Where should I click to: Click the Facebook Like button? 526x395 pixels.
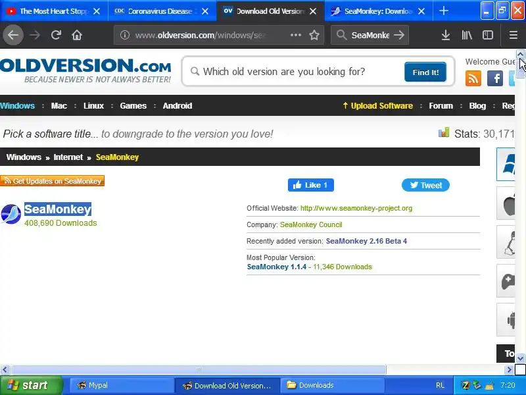tap(310, 185)
